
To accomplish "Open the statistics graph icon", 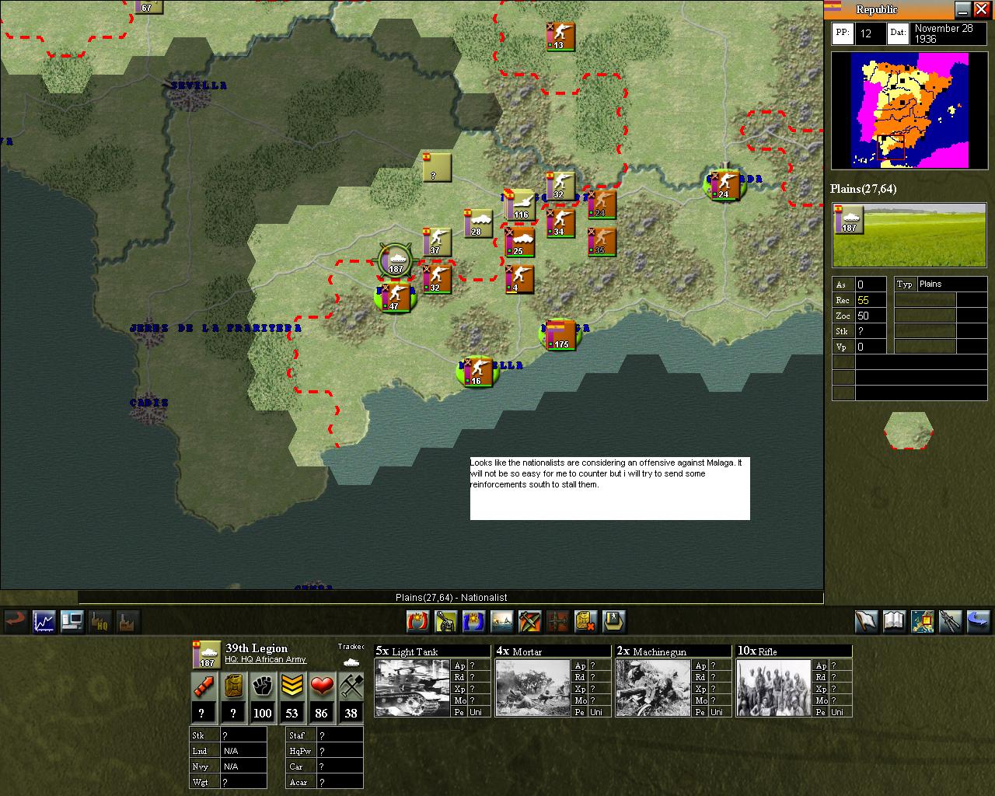I will point(44,621).
